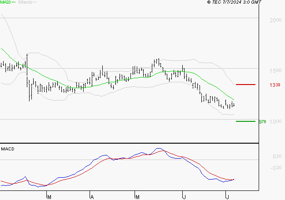Select the 1000 price axis label
Image resolution: width=285 pixels, height=200 pixels.
click(275, 121)
